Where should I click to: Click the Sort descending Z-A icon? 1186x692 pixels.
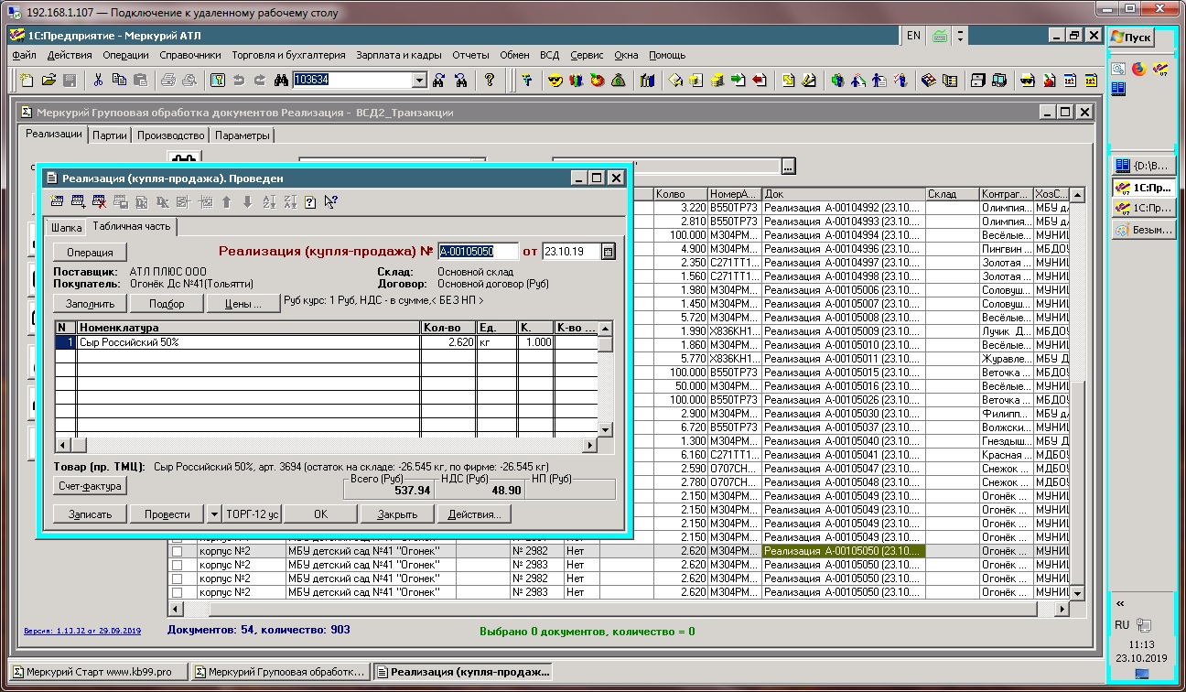coord(289,202)
